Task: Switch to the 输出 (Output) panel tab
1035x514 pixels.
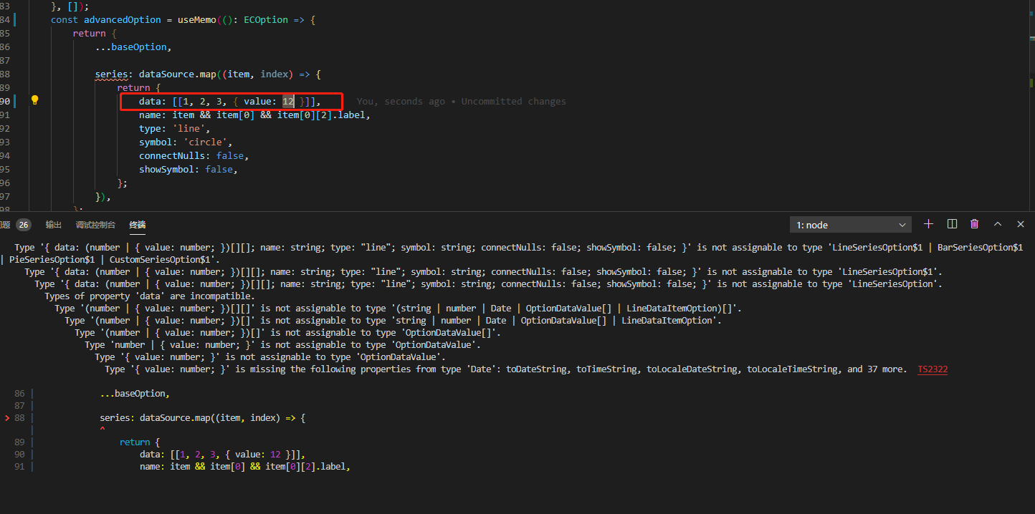Action: point(53,224)
